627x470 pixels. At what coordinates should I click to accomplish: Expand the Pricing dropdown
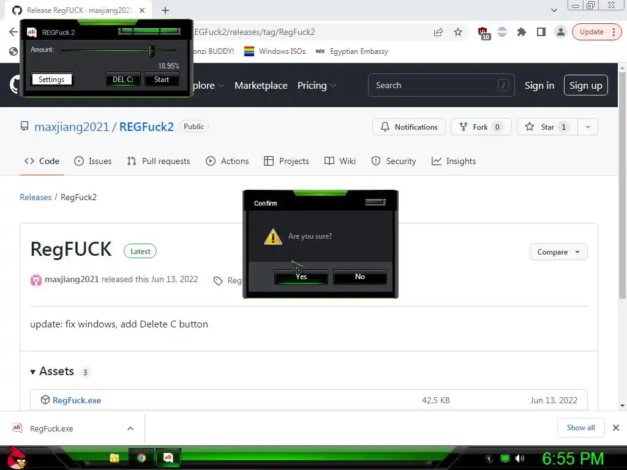(317, 86)
